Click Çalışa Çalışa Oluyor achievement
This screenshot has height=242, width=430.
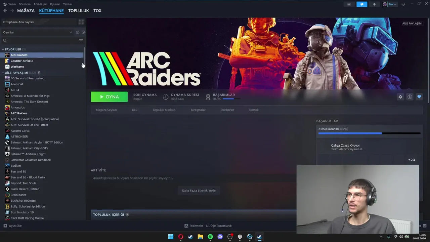[x=345, y=146]
